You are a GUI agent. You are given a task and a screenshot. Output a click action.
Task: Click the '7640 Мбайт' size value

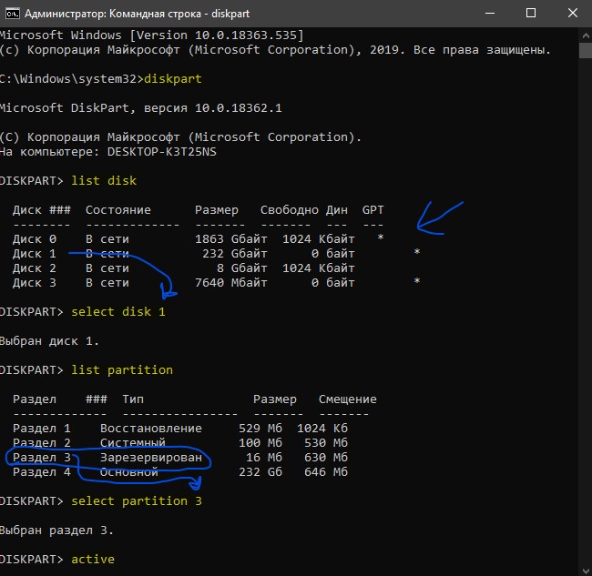(231, 282)
